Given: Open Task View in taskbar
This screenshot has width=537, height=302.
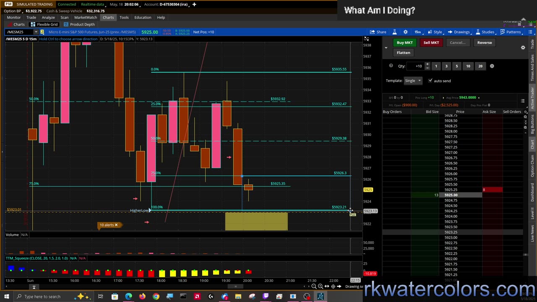Looking at the screenshot, I should point(101,297).
